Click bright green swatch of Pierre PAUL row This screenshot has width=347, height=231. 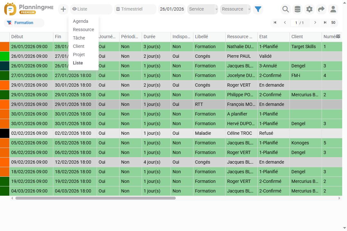(4, 56)
